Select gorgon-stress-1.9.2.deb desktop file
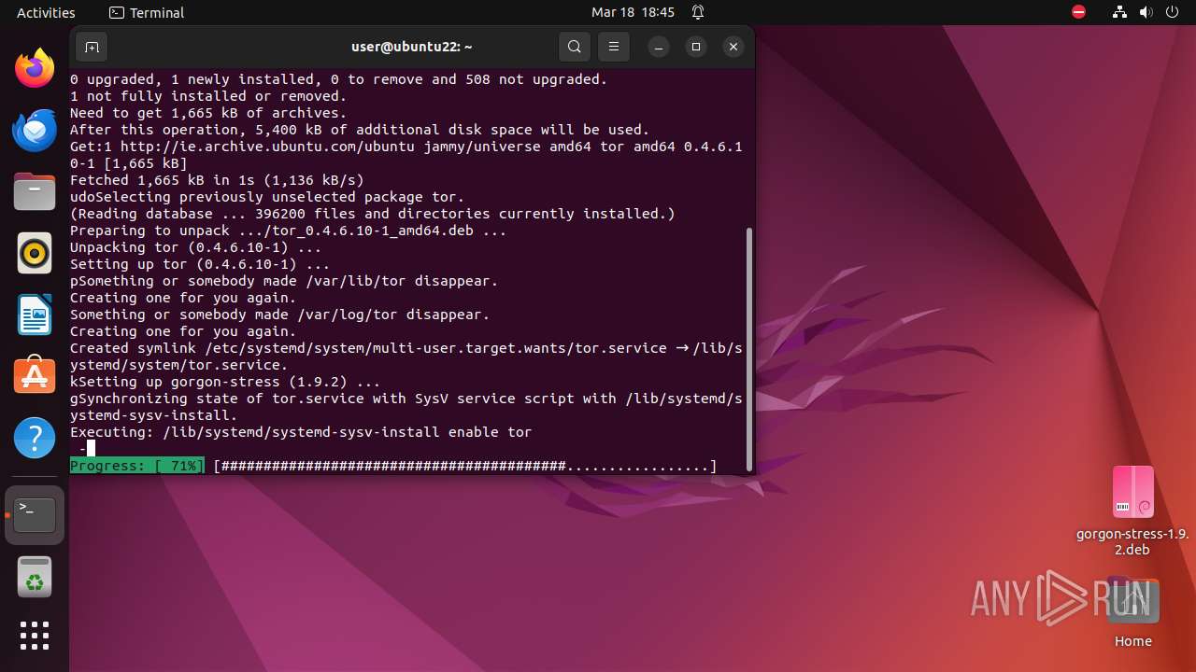The height and width of the screenshot is (672, 1196). [x=1132, y=511]
